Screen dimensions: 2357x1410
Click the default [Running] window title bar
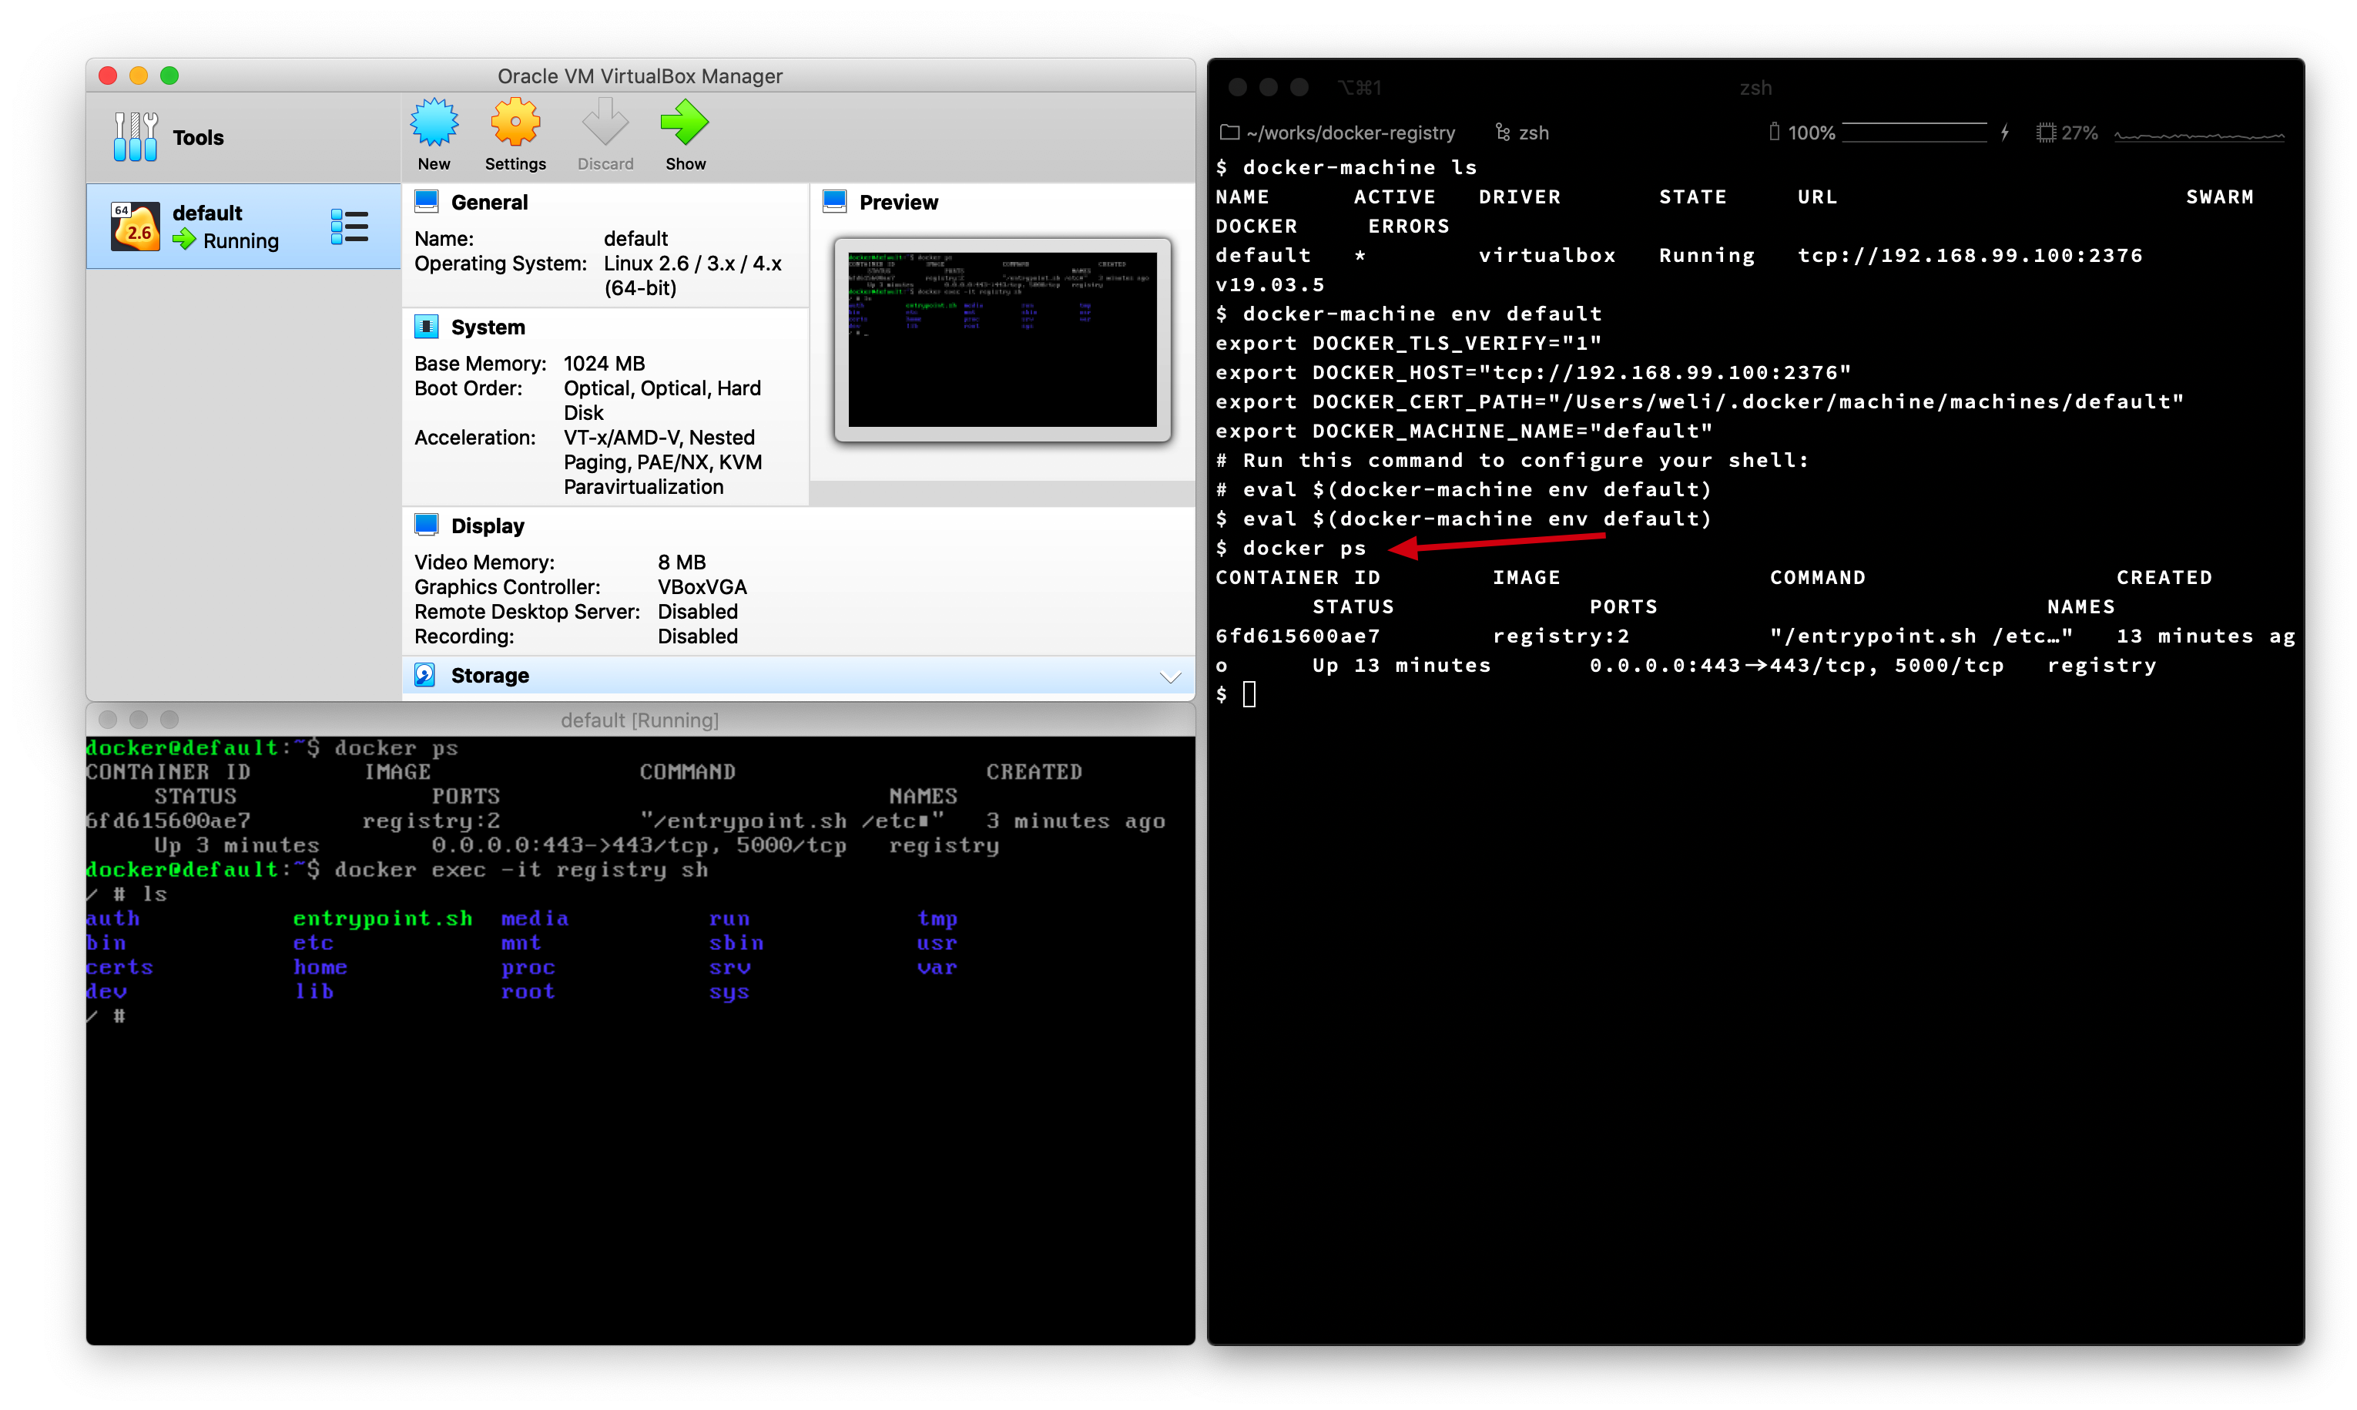[x=639, y=720]
